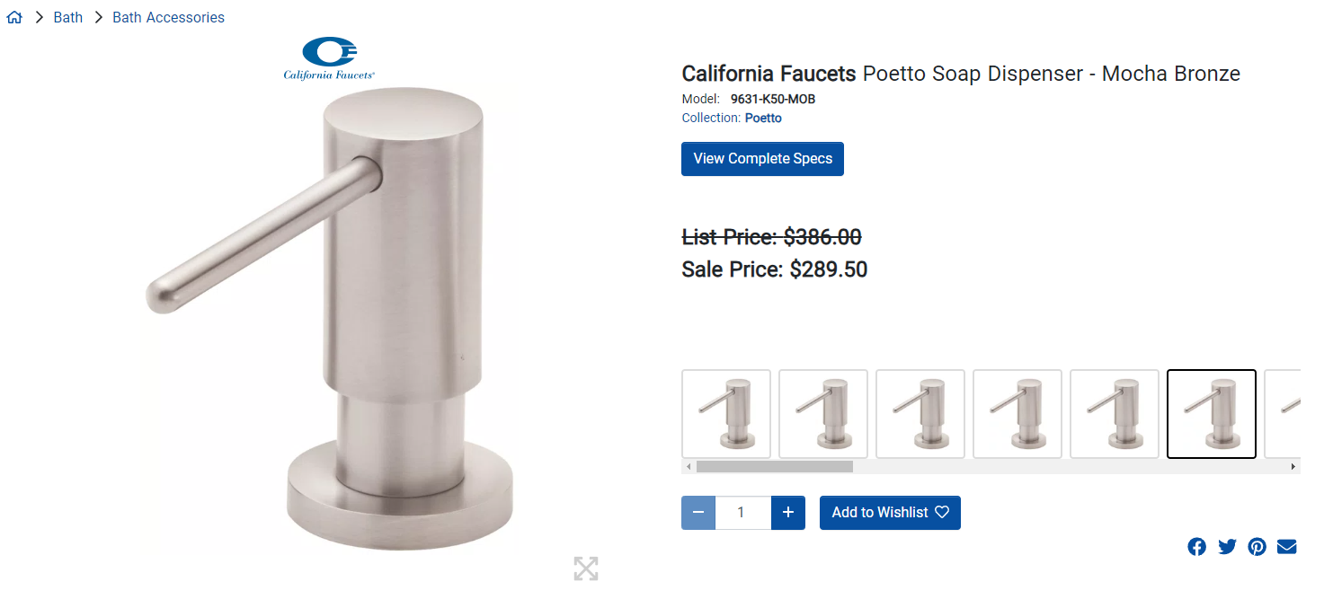Share the product on Twitter
This screenshot has width=1324, height=608.
(1227, 546)
